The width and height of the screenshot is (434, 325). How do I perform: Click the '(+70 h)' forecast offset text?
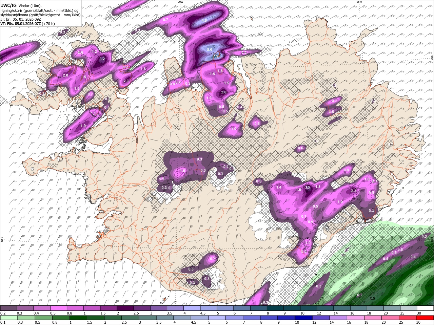[49, 24]
